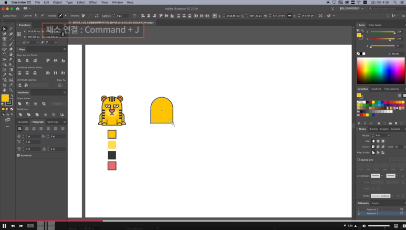The image size is (406, 230).
Task: Click Vertical Align Top in Align panel
Action: click(48, 60)
